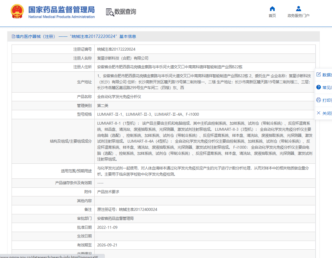This screenshot has height=258, width=332.
Task: Click the 数据查询 heading text
Action: pyautogui.click(x=125, y=12)
